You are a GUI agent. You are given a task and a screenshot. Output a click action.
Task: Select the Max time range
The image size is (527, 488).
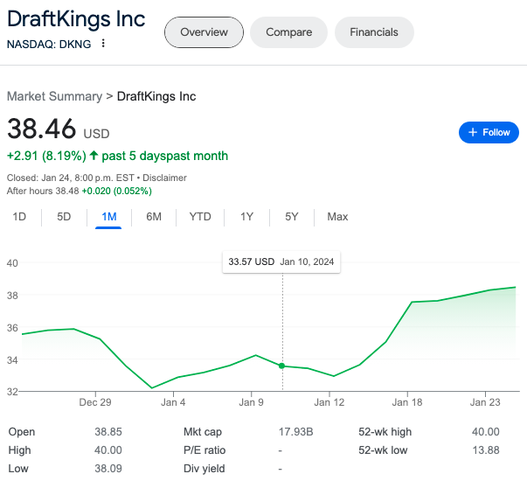337,217
